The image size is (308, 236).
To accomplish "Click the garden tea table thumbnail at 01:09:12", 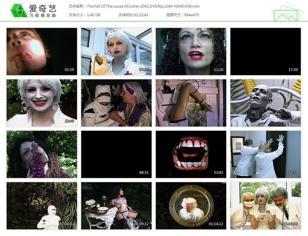I will (x=116, y=206).
